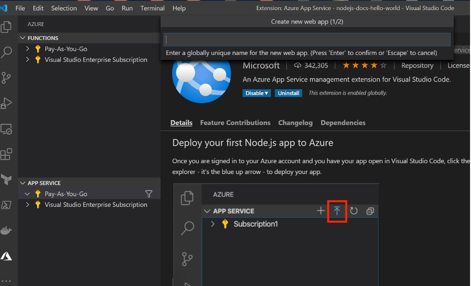Collapse Pay-As-You-Go under APP SERVICE

coord(27,194)
